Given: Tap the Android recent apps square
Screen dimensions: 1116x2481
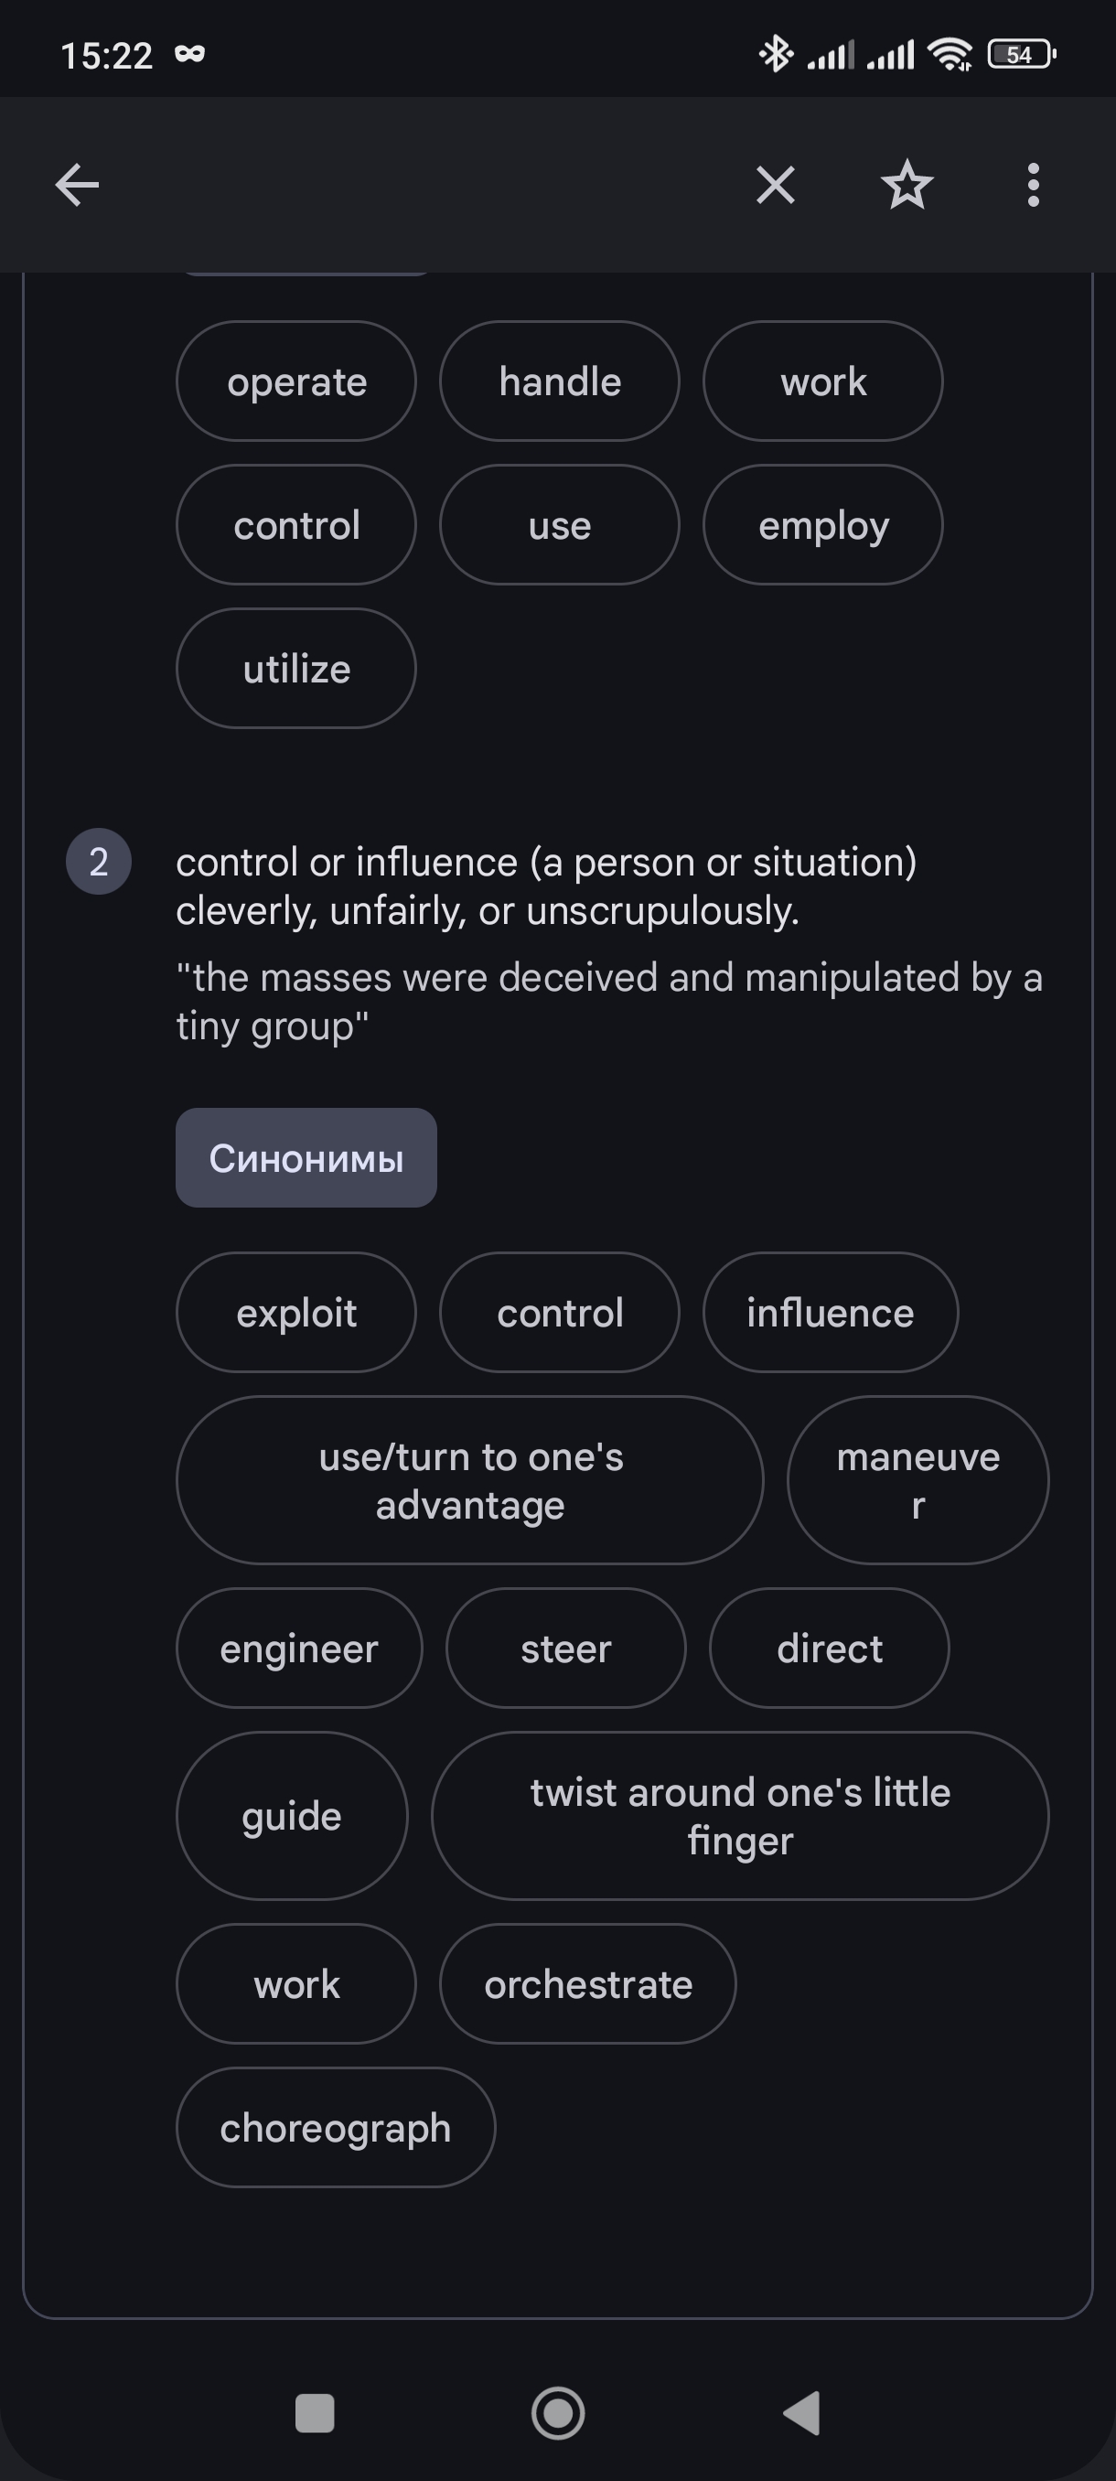Looking at the screenshot, I should click(314, 2412).
